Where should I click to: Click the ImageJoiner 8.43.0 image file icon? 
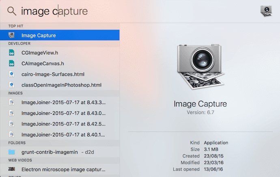12,113
